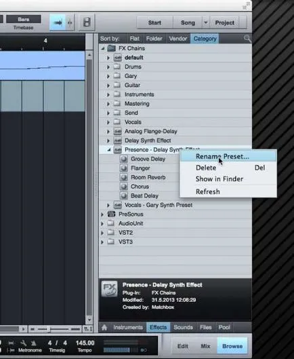Screen dimensions: 294x359
Task: Choose Rename Preset... from context menu
Action: tap(228, 156)
